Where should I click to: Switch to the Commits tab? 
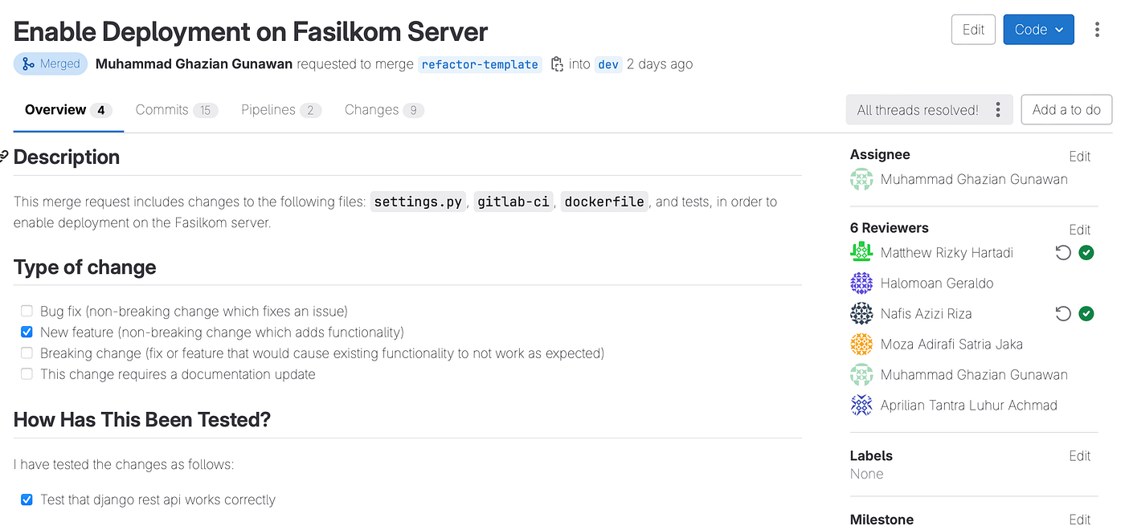(177, 110)
